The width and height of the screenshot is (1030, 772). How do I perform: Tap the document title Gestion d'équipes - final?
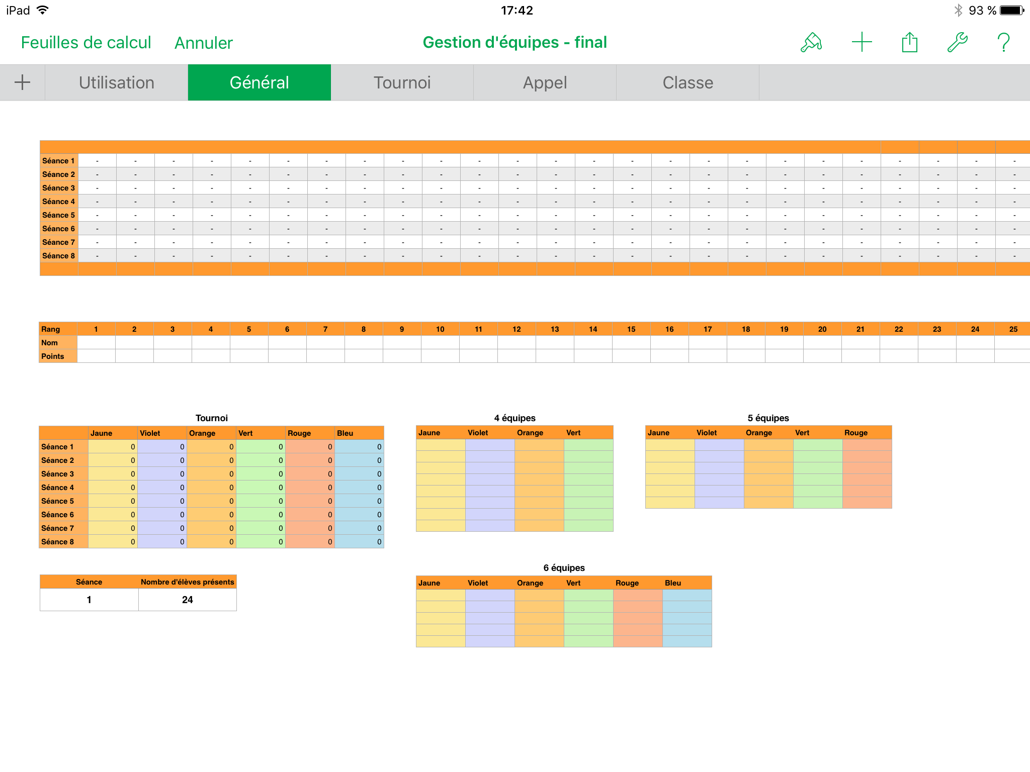(x=514, y=43)
